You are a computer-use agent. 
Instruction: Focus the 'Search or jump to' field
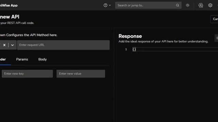148,5
